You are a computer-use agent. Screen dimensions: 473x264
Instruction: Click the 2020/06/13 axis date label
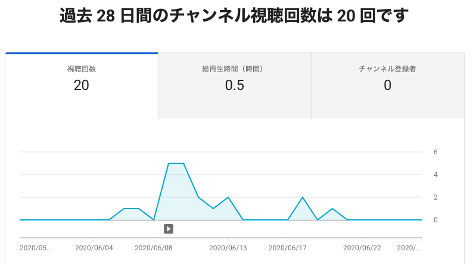point(228,247)
